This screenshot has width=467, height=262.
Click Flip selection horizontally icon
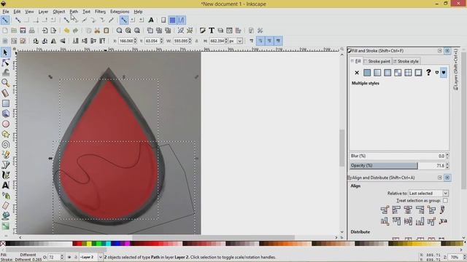(53, 41)
